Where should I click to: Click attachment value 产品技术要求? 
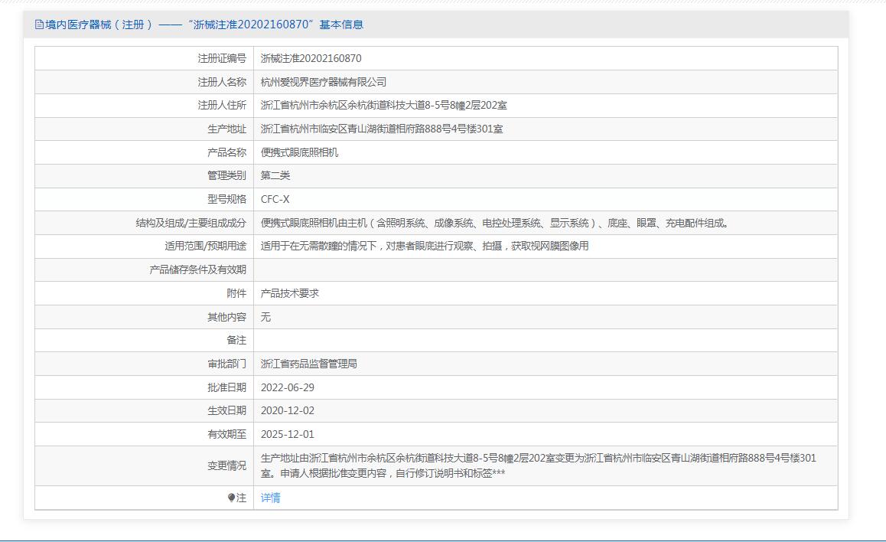289,293
